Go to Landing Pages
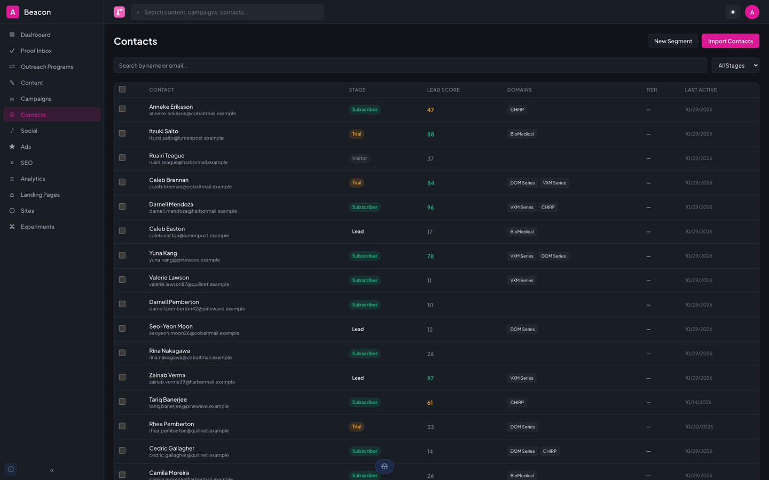This screenshot has width=769, height=480. point(52,195)
